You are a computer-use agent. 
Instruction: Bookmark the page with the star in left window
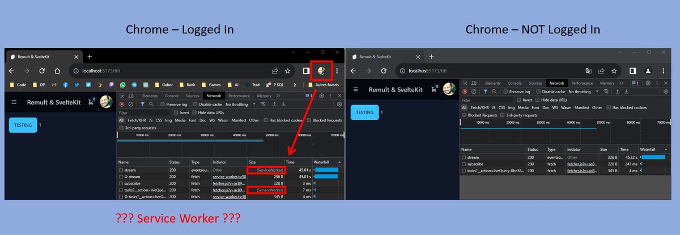288,71
